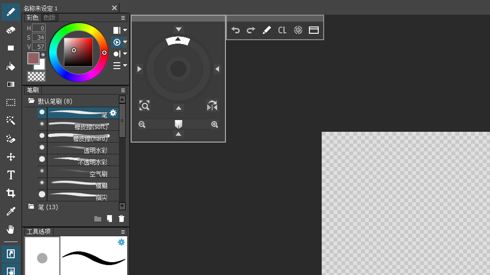This screenshot has height=275, width=490.
Task: Expand the 笔 (13) brush folder
Action: (31, 207)
